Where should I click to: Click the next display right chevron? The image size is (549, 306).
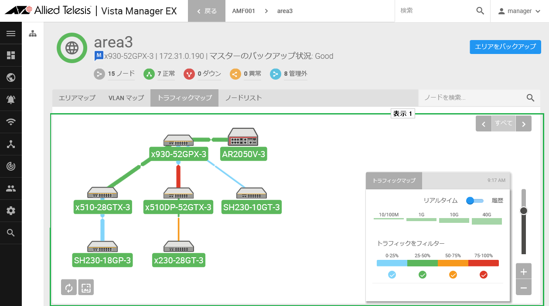point(524,124)
